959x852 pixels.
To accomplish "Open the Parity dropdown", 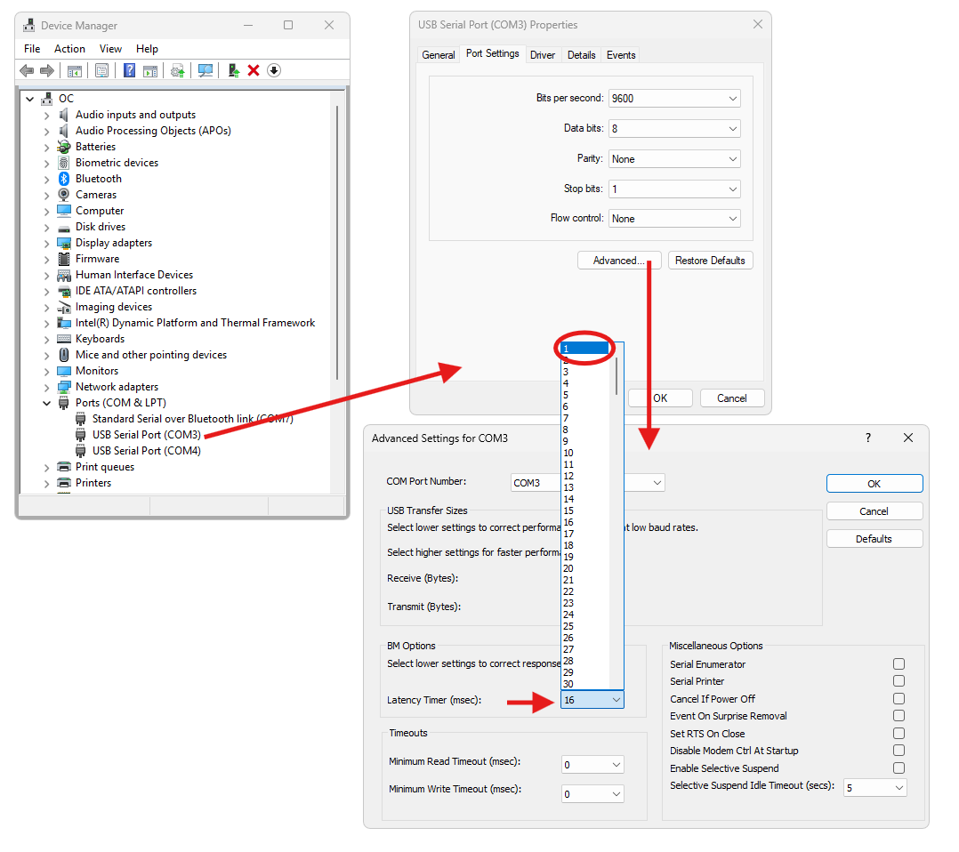I will (x=674, y=159).
